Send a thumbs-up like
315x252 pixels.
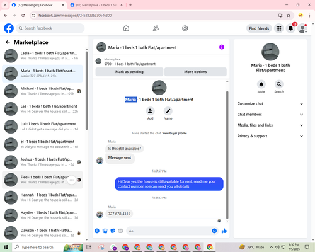[224, 231]
